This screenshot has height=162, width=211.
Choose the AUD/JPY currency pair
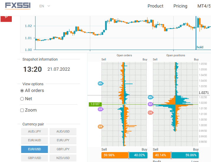(x=34, y=131)
